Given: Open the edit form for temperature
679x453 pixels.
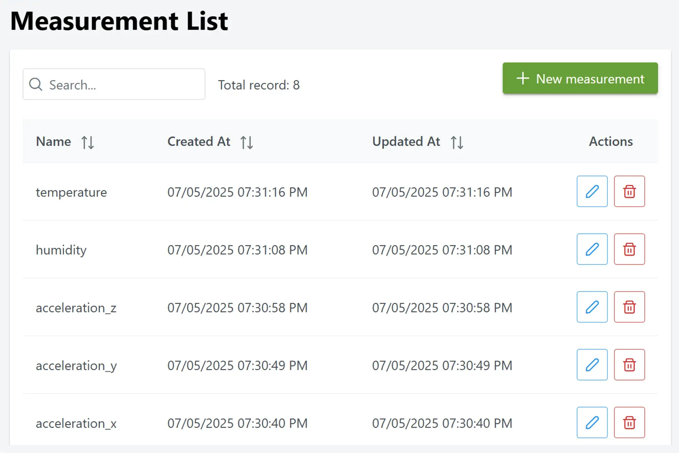Looking at the screenshot, I should coord(592,192).
